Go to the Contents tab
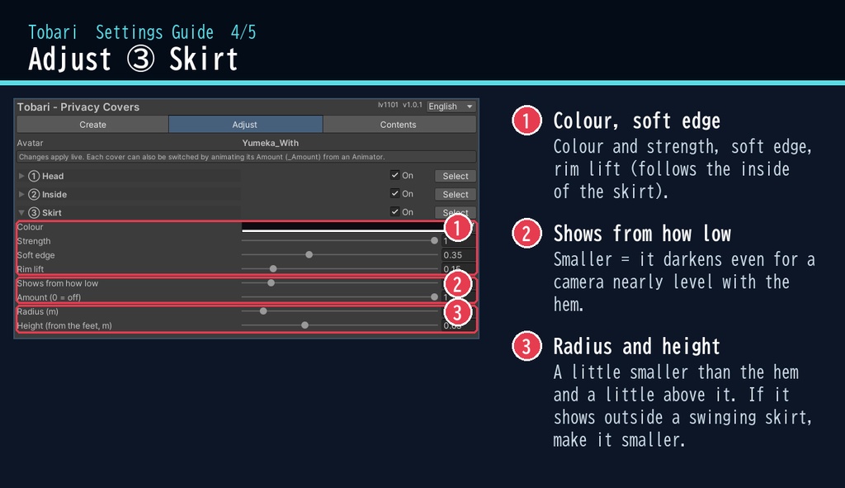845x488 pixels. (399, 125)
